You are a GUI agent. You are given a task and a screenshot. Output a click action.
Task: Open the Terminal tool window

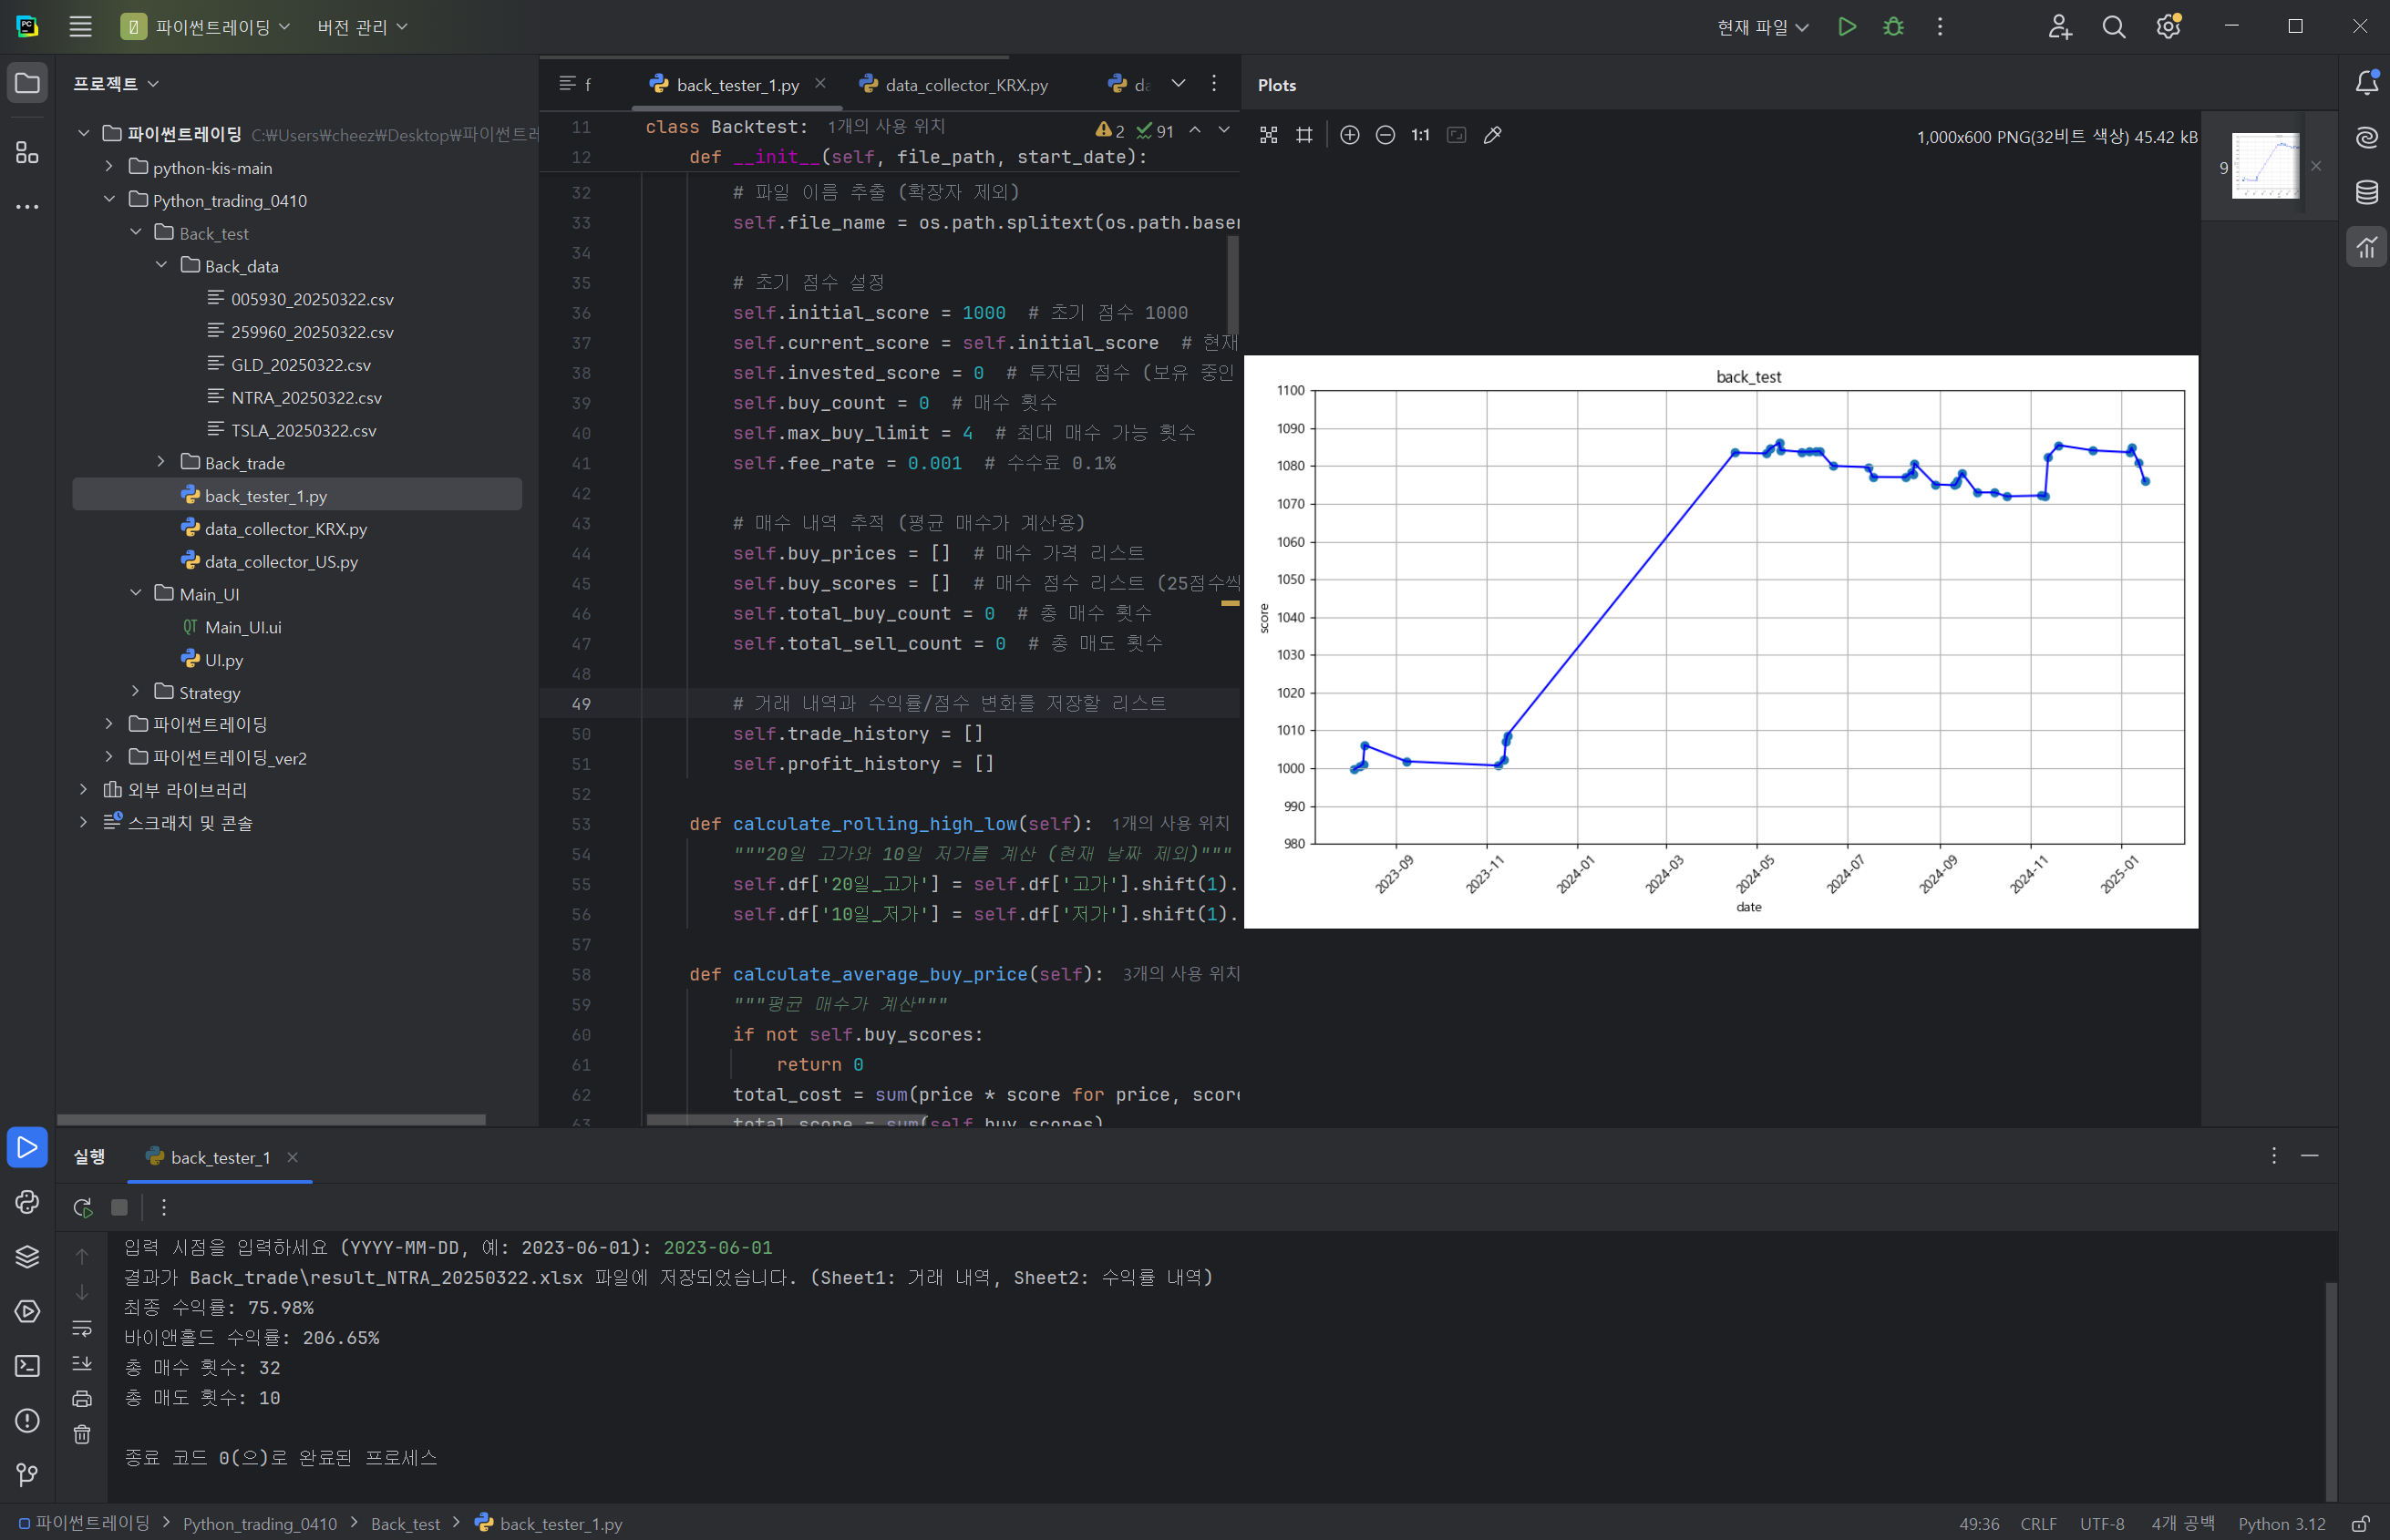(x=27, y=1365)
